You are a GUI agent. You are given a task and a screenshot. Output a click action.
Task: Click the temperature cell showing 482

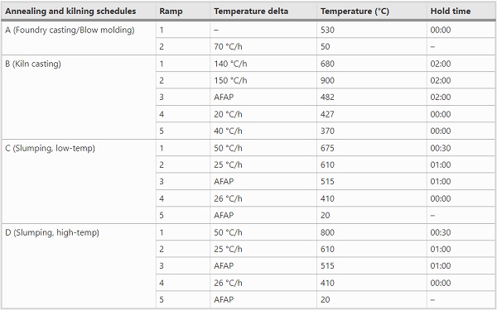tap(372, 97)
